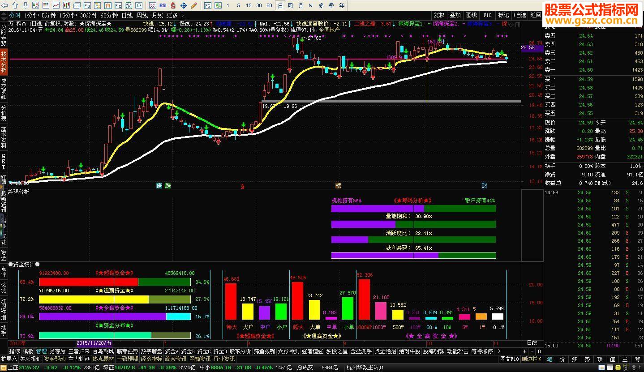Click the F10 button in chart header
The image size is (644, 372).
coord(487,15)
